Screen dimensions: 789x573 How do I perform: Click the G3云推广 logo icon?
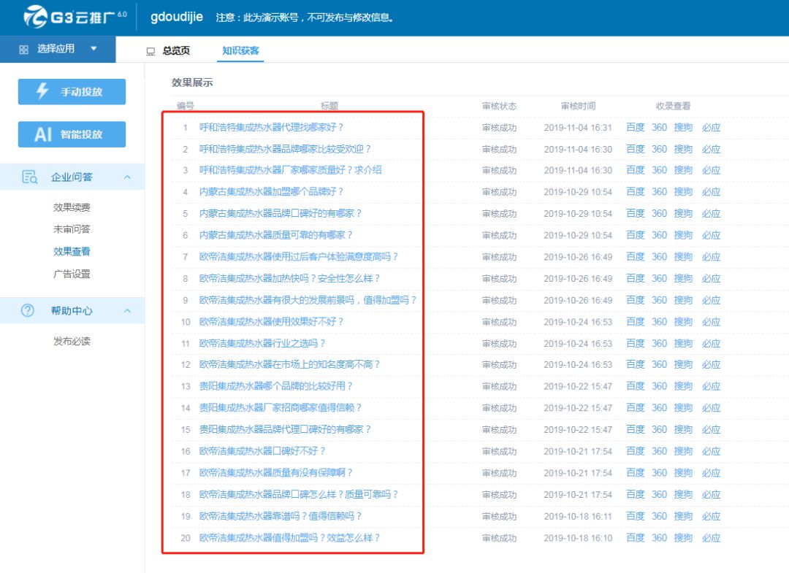pyautogui.click(x=35, y=17)
